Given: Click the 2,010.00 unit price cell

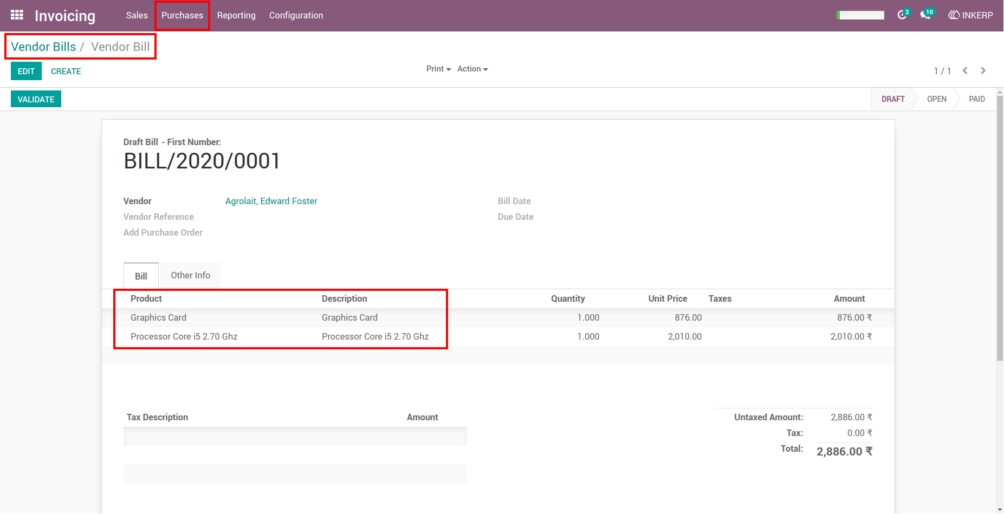Looking at the screenshot, I should coord(685,336).
